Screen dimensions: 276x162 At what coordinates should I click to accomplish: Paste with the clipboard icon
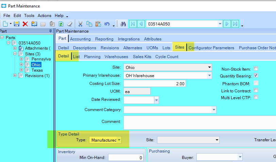click(x=98, y=24)
